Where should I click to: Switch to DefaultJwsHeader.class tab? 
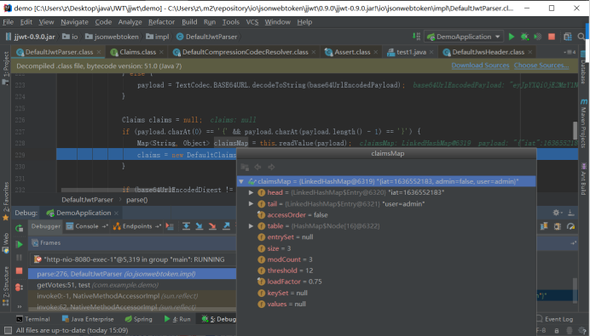488,52
